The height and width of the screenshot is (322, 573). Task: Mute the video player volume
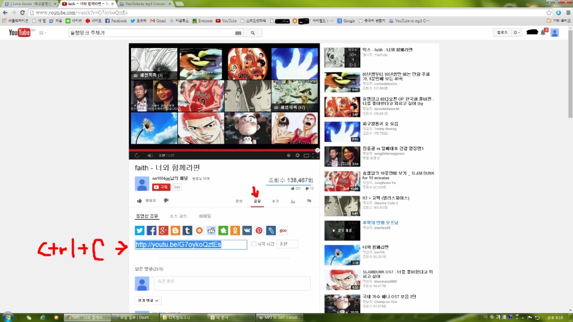click(150, 155)
